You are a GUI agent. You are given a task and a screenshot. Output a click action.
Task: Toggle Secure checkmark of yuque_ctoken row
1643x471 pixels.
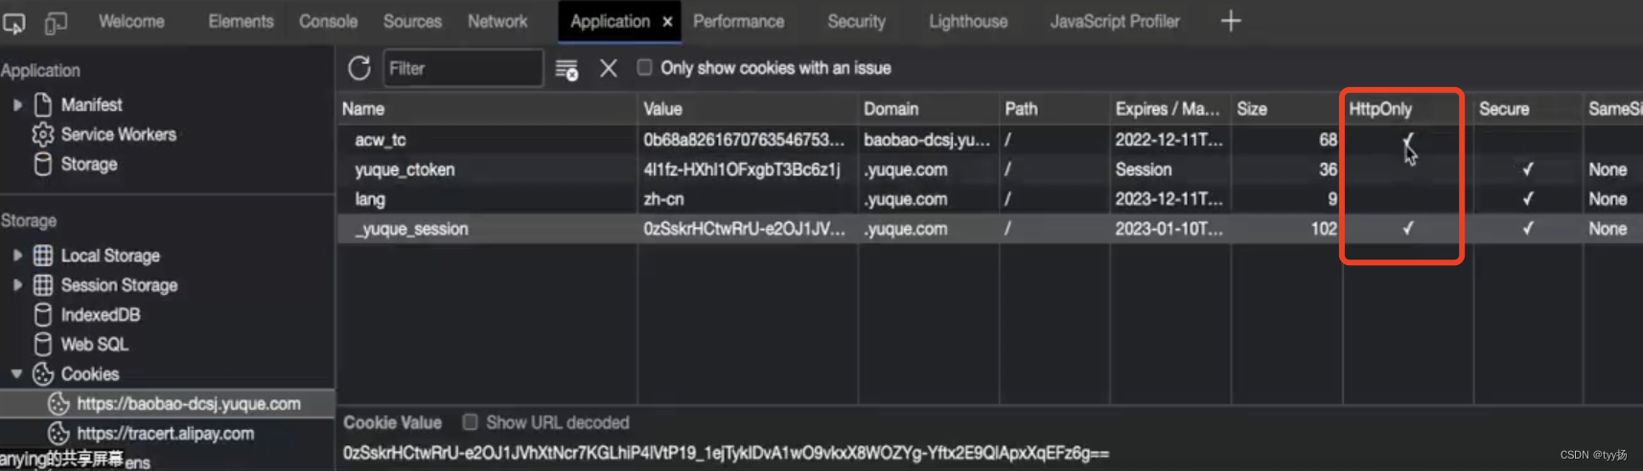(1528, 169)
